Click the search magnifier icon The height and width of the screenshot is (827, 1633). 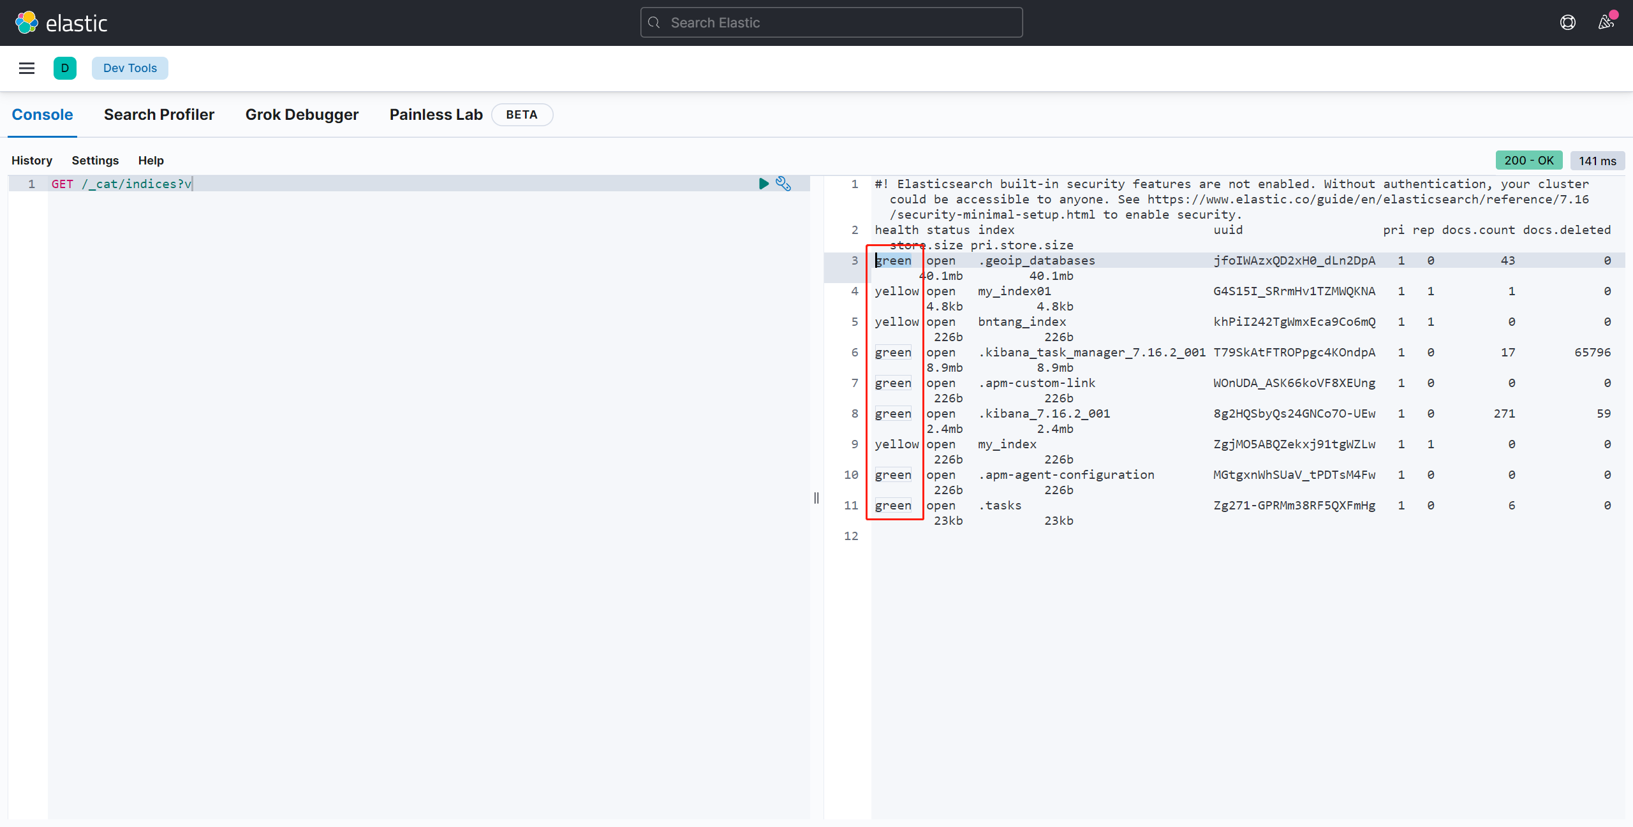(654, 23)
